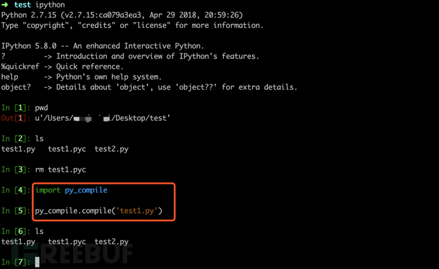Click the green arrow prompt symbol
The image size is (439, 269).
pos(4,4)
